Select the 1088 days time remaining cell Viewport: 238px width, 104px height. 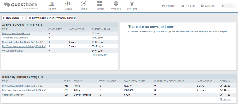(x=97, y=38)
